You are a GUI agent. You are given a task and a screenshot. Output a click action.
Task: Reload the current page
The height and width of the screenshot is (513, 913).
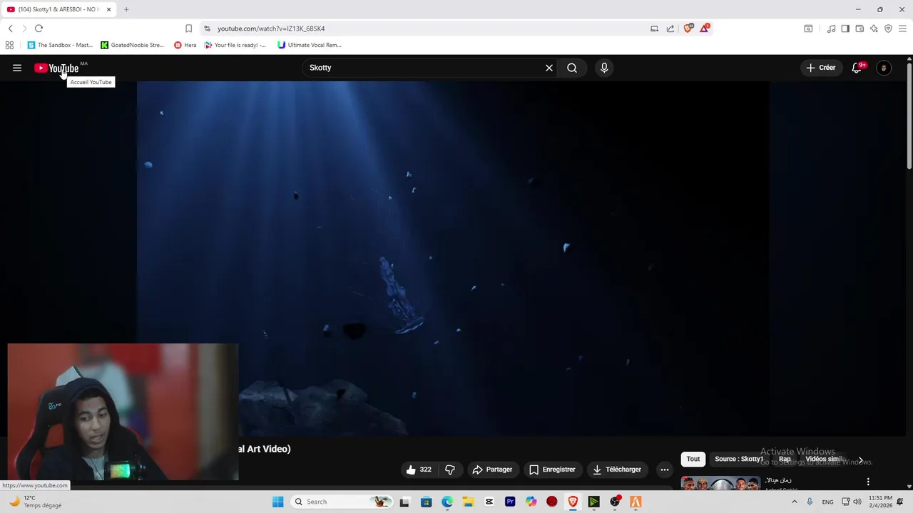(39, 28)
